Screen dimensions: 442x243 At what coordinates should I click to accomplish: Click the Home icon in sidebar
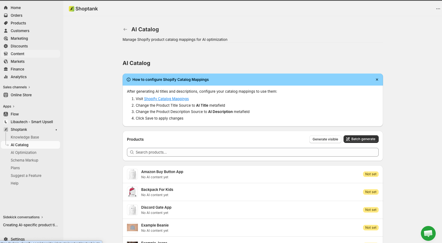pos(6,8)
